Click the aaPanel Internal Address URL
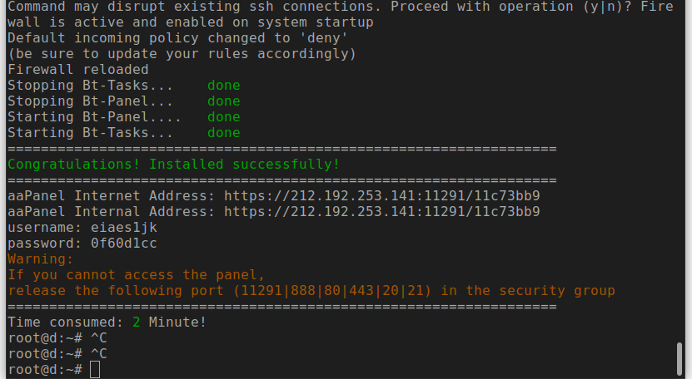This screenshot has width=692, height=379. point(381,212)
